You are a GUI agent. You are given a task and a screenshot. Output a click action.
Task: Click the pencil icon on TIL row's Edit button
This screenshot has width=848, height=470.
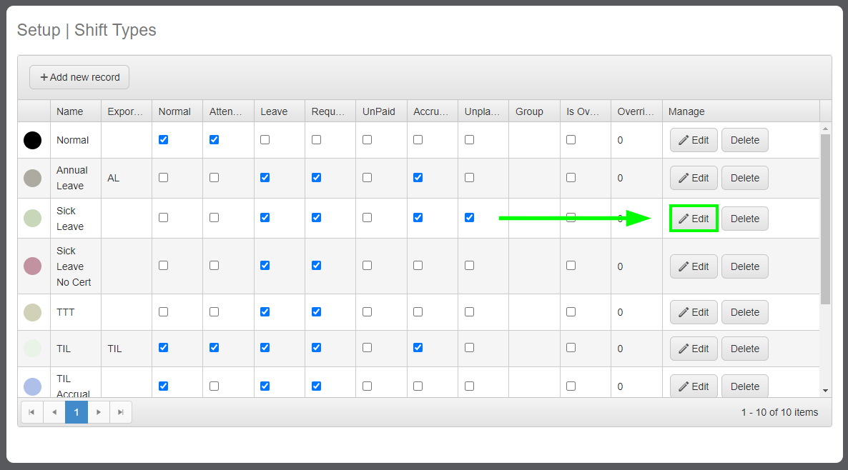[x=684, y=349]
